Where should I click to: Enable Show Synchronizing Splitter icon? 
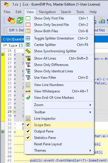pyautogui.click(x=28, y=51)
